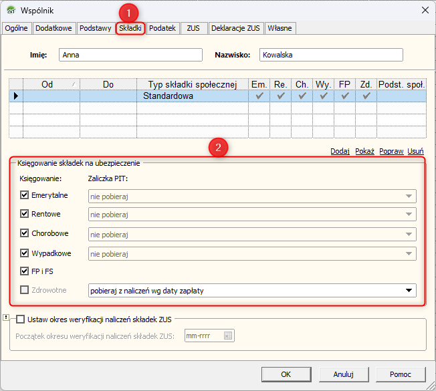The width and height of the screenshot is (436, 391).
Task: Switch to the Podatek tab
Action: (x=162, y=28)
